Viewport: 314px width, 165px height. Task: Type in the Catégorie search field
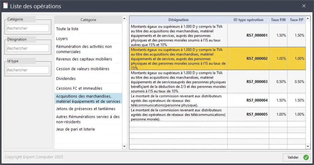pos(28,28)
